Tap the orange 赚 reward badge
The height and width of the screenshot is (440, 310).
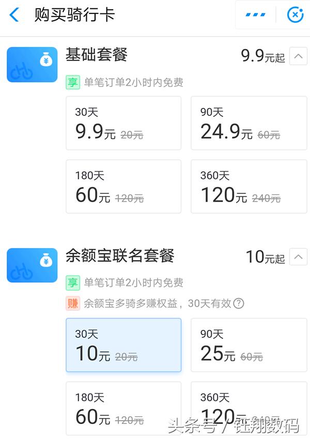(73, 304)
